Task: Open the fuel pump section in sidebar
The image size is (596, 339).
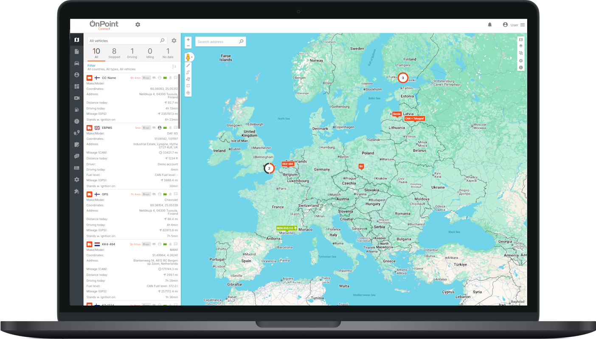Action: coord(76,110)
